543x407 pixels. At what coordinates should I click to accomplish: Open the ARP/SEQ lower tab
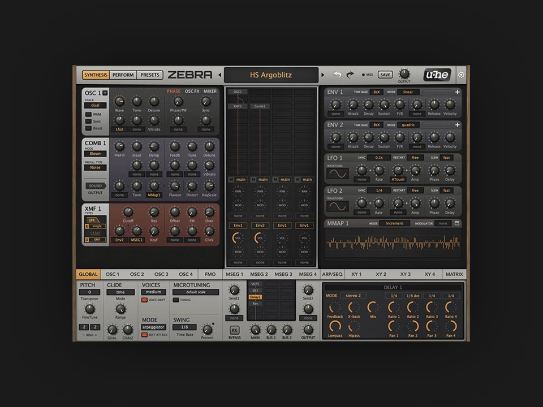(332, 275)
